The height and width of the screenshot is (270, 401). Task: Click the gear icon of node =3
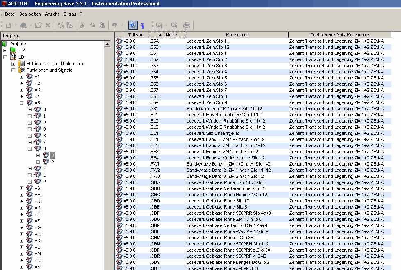(30, 90)
